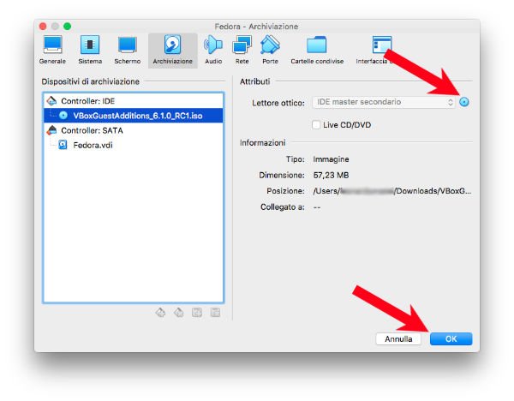Close the window with the red button
This screenshot has height=401, width=514.
43,27
